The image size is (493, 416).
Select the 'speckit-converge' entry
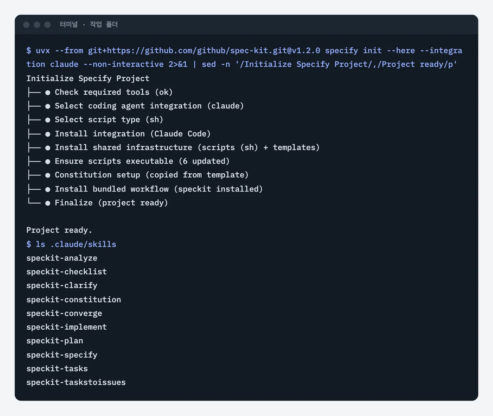click(64, 313)
